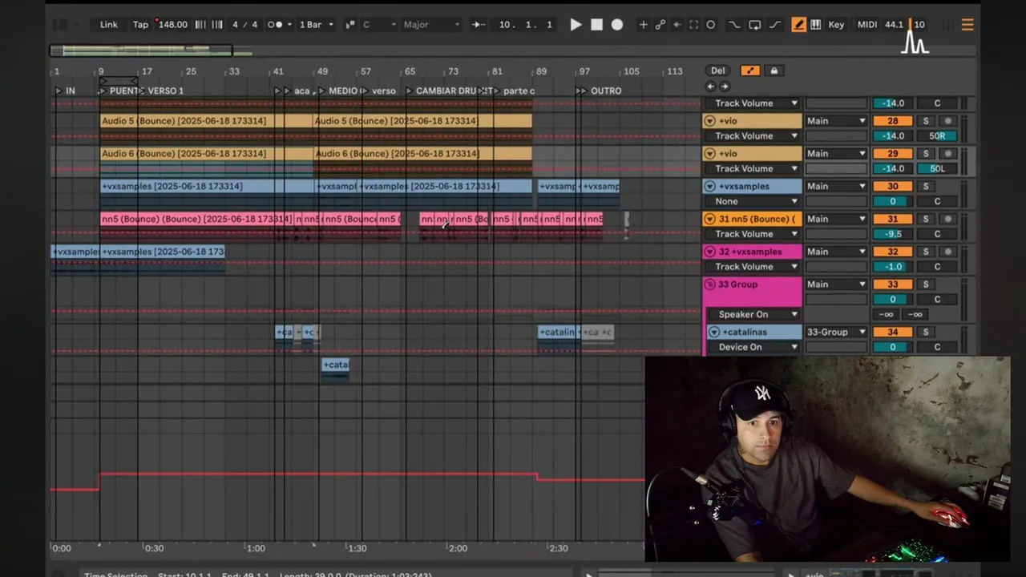Solo track 28 +vio

click(x=925, y=121)
